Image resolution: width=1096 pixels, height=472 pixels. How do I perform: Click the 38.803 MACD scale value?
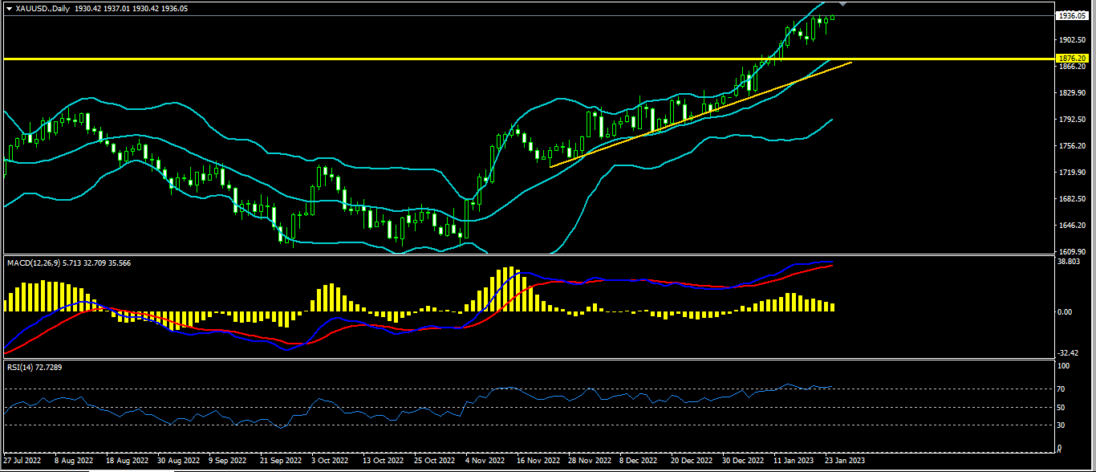[1068, 263]
